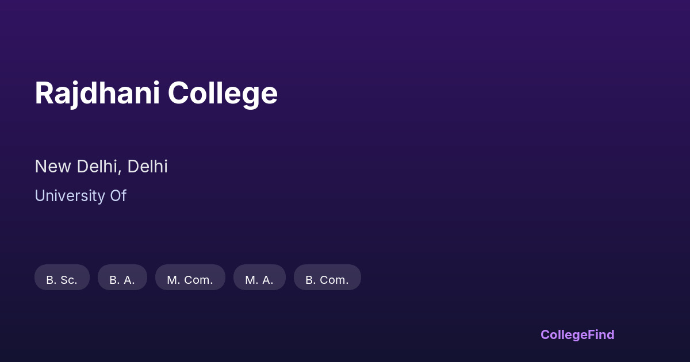Click the Rajdhani College heading
The height and width of the screenshot is (362, 690).
(156, 93)
